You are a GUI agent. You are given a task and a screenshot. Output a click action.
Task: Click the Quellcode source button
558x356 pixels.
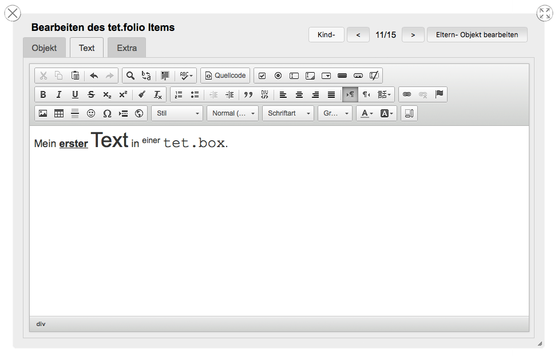point(225,76)
